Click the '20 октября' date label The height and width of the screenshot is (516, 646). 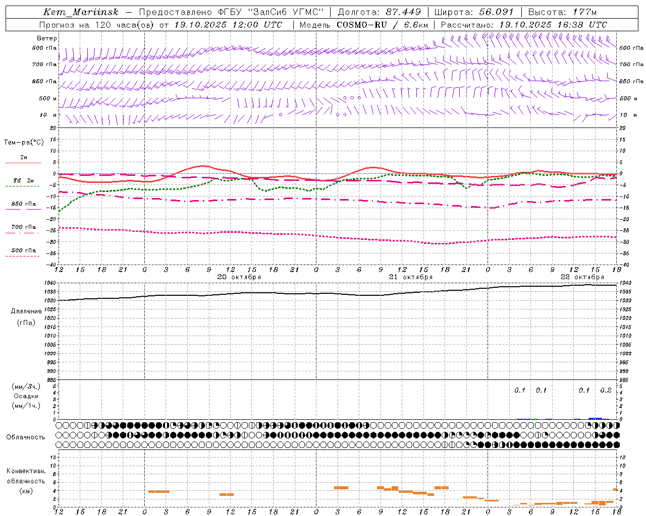(239, 277)
